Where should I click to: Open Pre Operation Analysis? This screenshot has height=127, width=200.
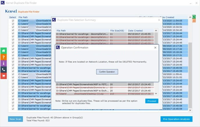point(176,119)
